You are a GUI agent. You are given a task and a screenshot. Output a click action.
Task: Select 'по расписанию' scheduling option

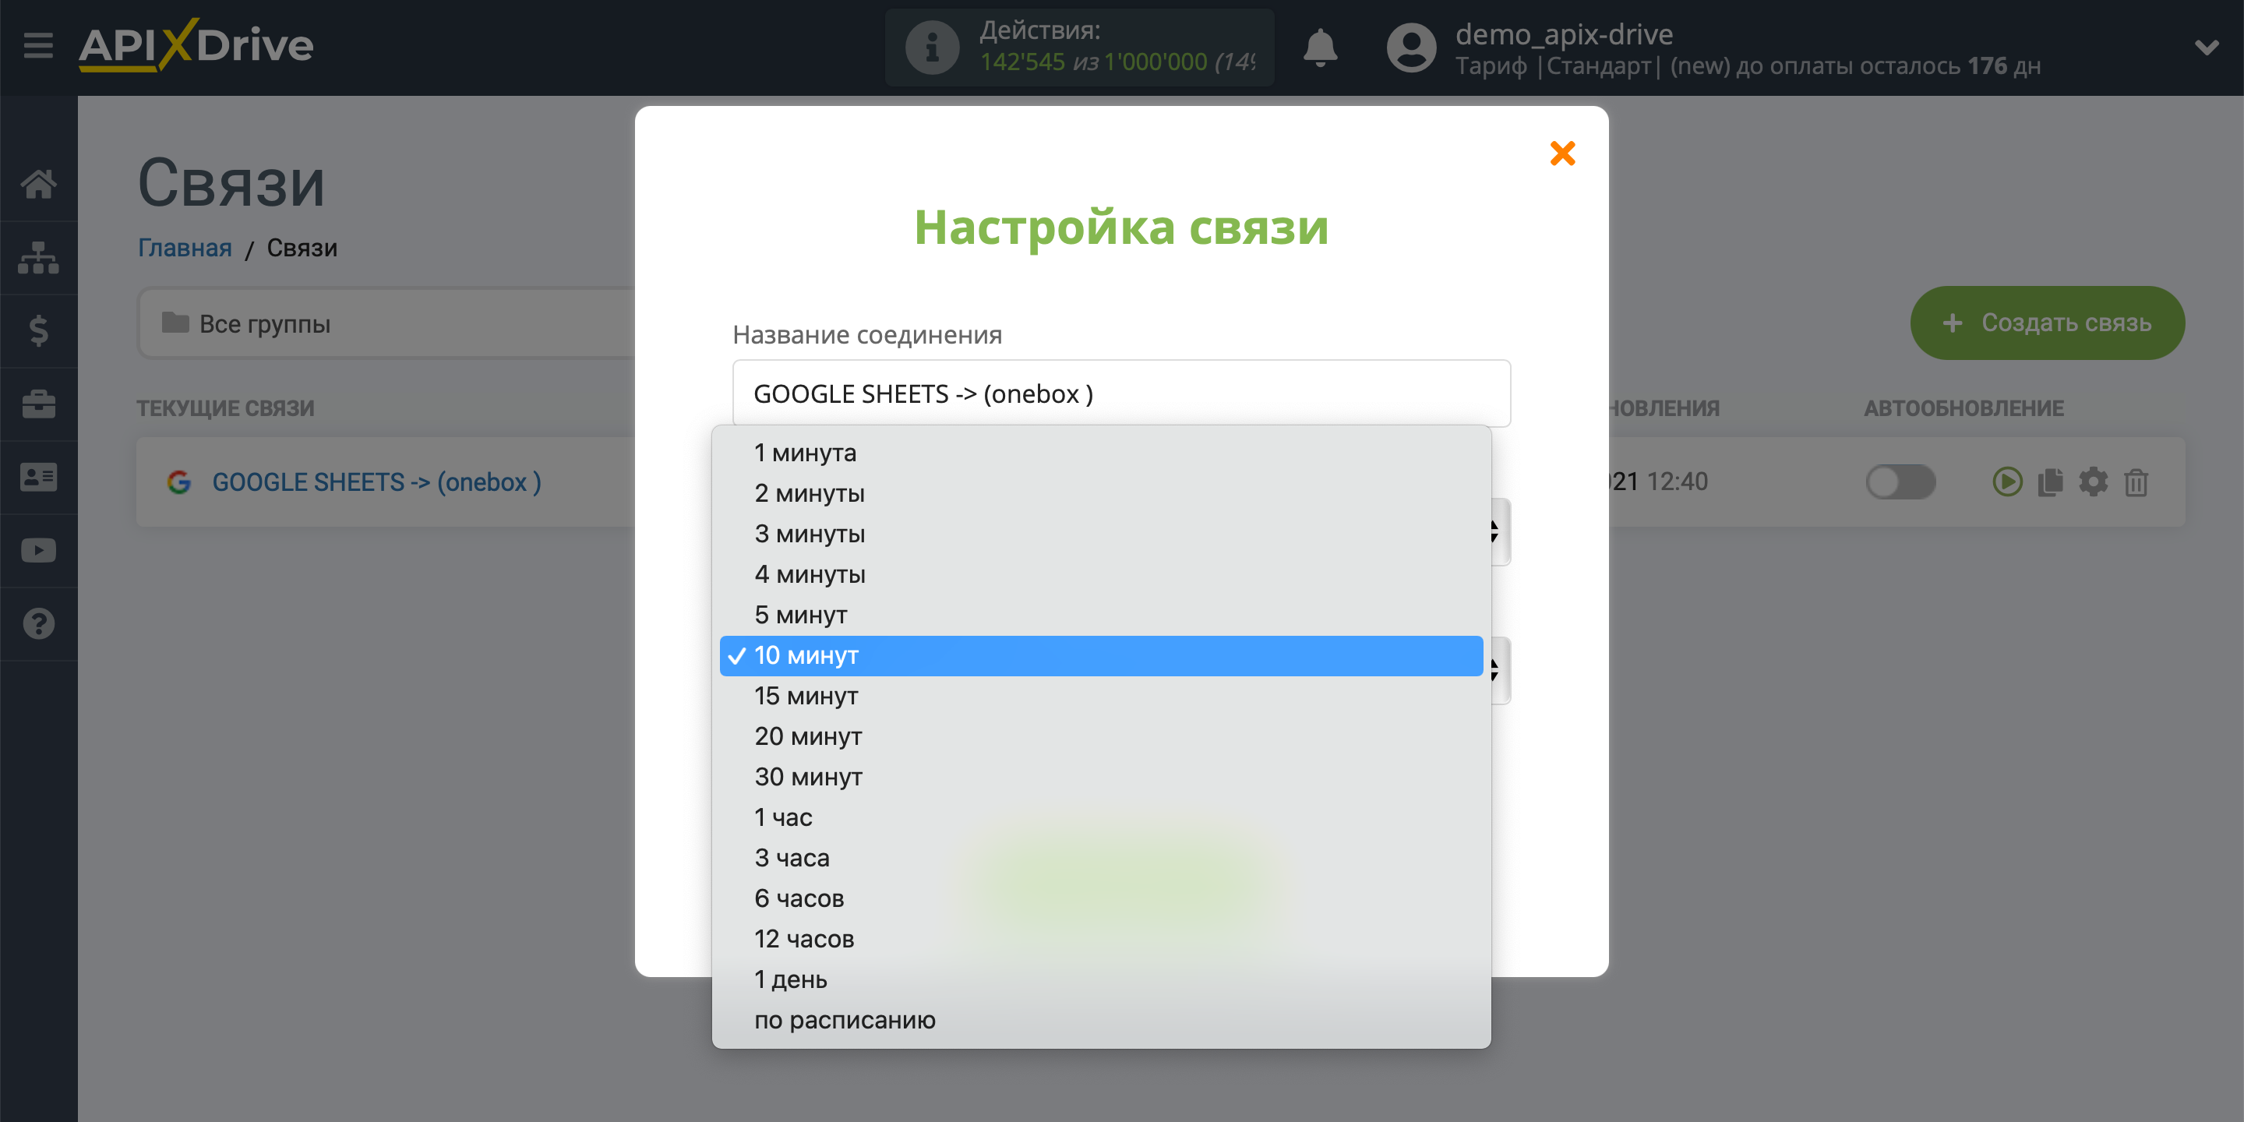click(x=846, y=1019)
